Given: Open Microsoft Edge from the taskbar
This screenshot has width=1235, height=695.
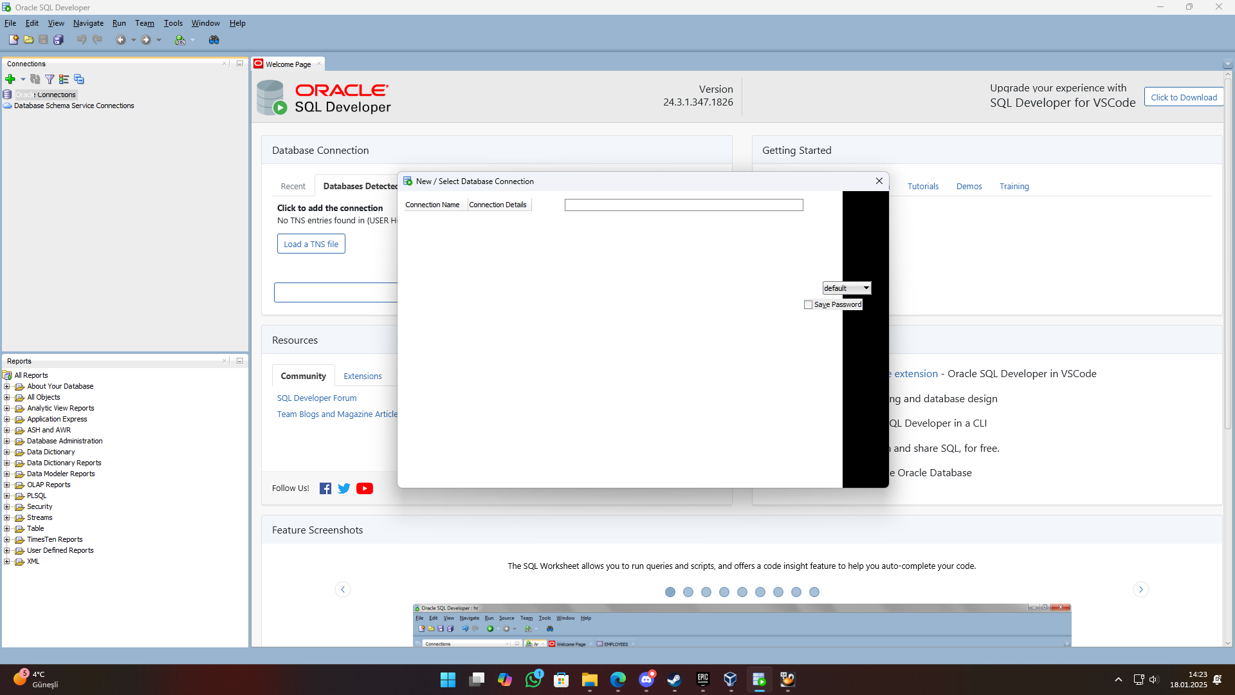Looking at the screenshot, I should (618, 680).
